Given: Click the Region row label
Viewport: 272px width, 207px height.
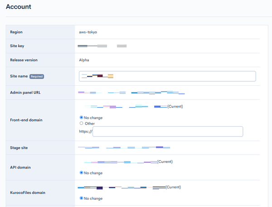Looking at the screenshot, I should click(16, 32).
